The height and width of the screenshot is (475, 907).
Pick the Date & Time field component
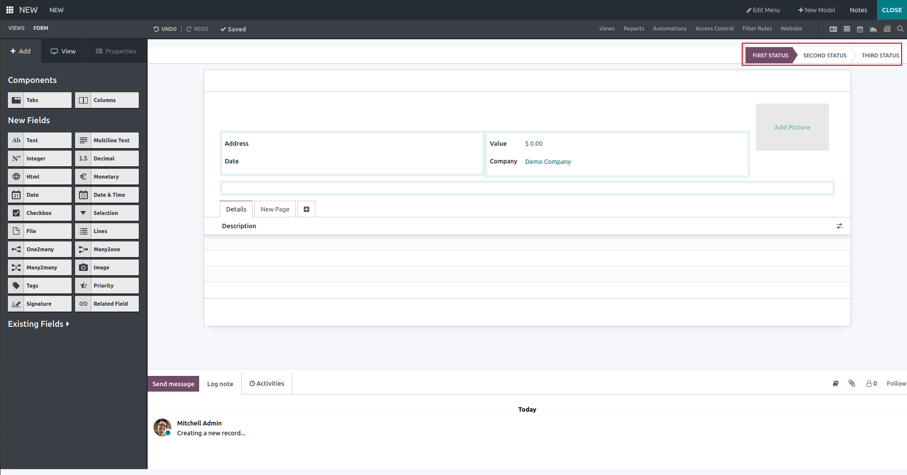pos(107,195)
